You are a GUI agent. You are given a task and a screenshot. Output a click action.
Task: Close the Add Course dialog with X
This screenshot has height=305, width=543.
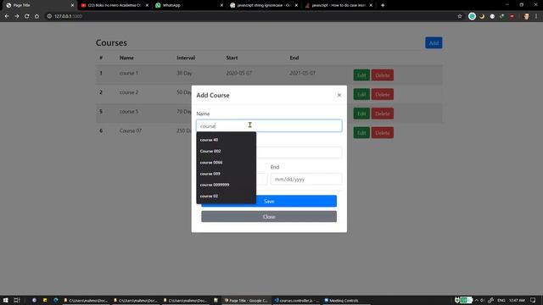click(339, 95)
